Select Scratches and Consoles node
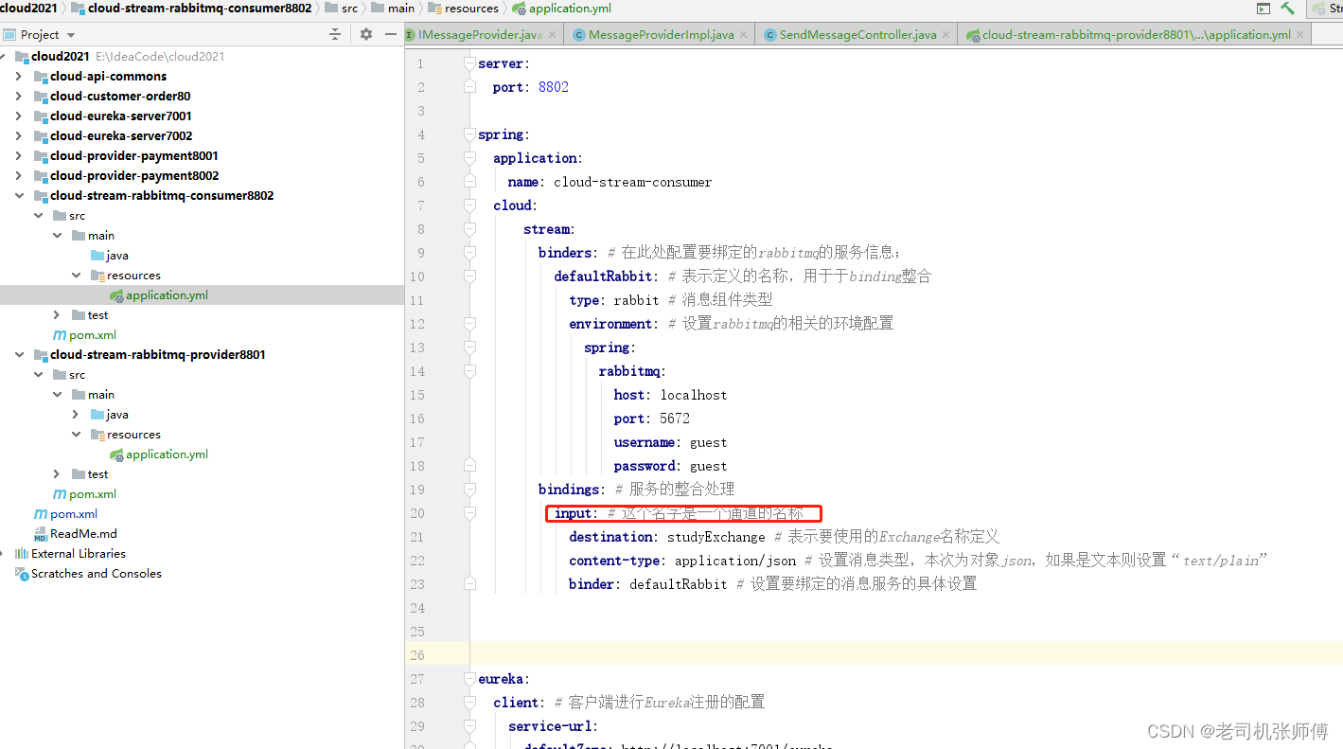The height and width of the screenshot is (749, 1343). [88, 574]
